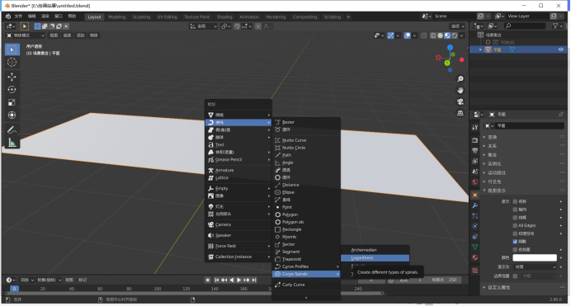The width and height of the screenshot is (571, 306).
Task: Open the Physics properties tab
Action: coord(474,226)
